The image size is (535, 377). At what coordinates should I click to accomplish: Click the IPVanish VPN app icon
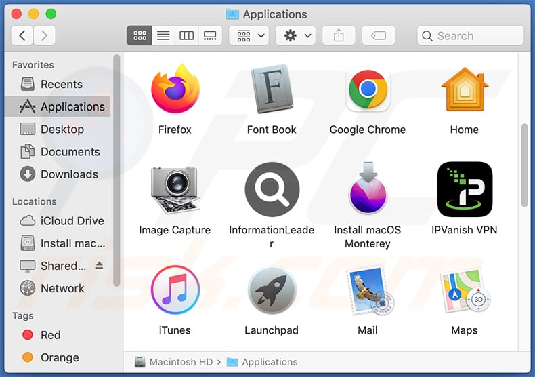click(465, 189)
